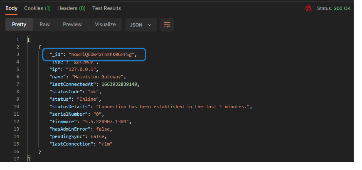Screen dimensions: 362x170
Task: Select the Headers (8) tab
Action: pyautogui.click(x=71, y=8)
